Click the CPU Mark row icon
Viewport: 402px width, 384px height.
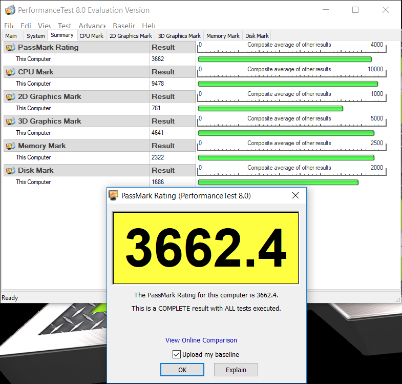11,72
